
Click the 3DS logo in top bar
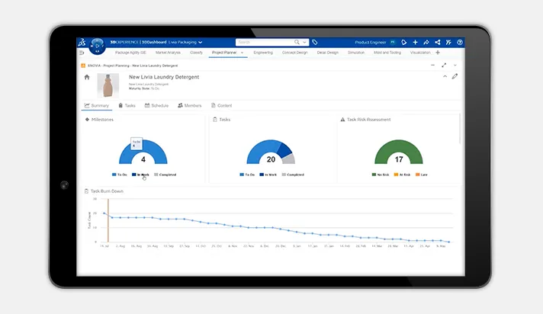82,42
